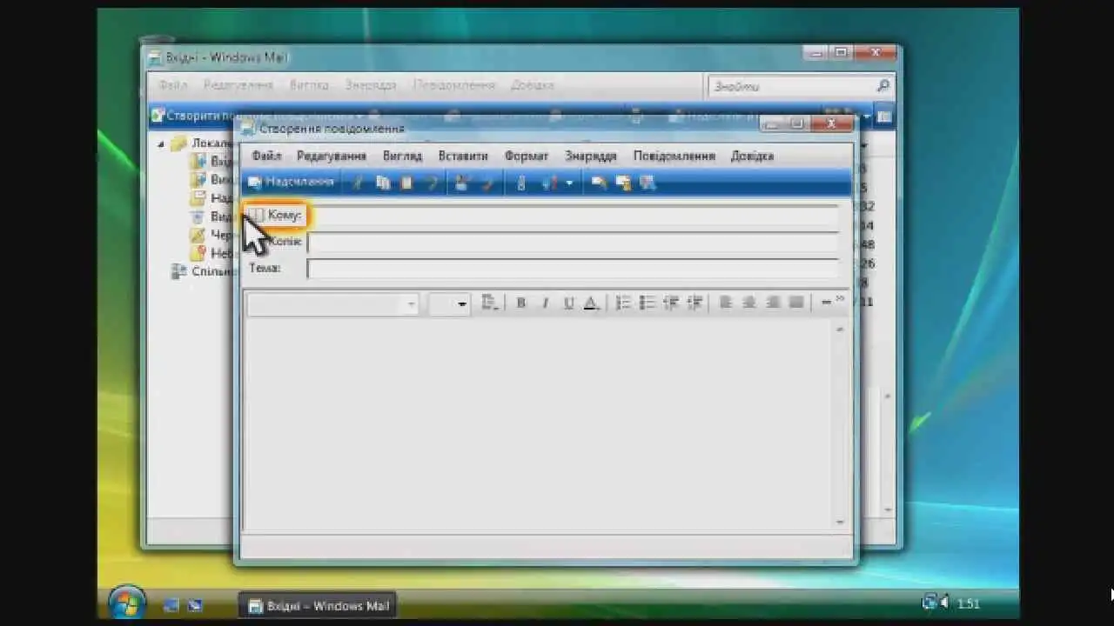
Task: Open the Windows Start orb
Action: (x=128, y=603)
